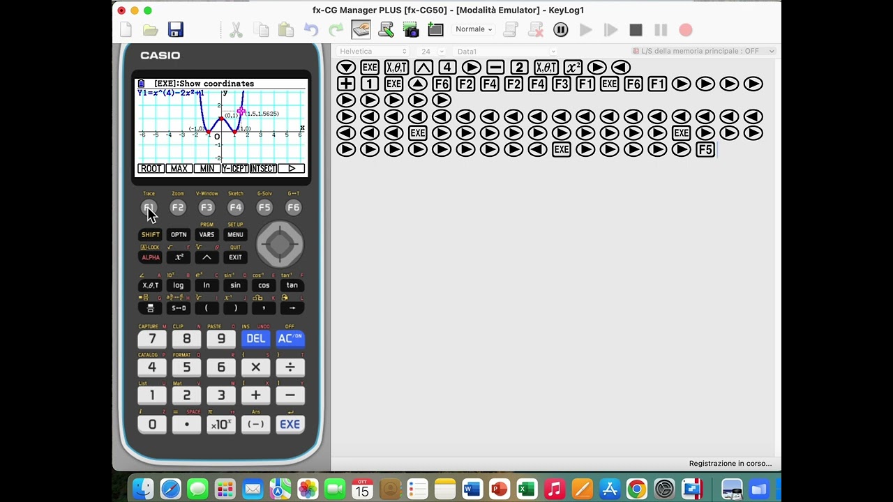The width and height of the screenshot is (893, 502).
Task: Click the delete script icon with red X
Action: (x=536, y=30)
